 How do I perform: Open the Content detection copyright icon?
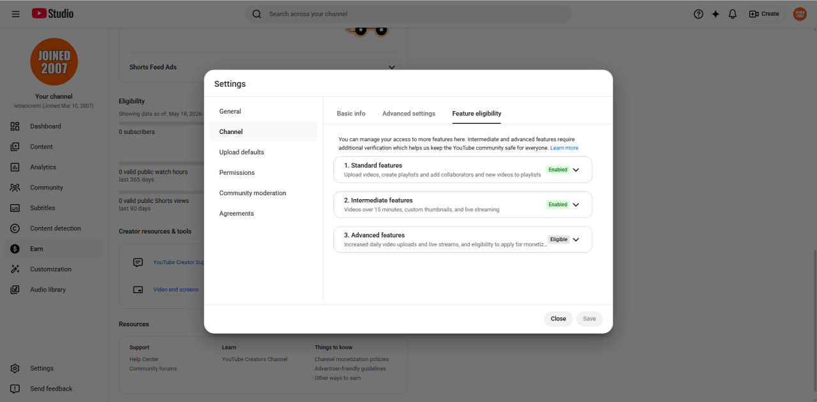click(15, 228)
